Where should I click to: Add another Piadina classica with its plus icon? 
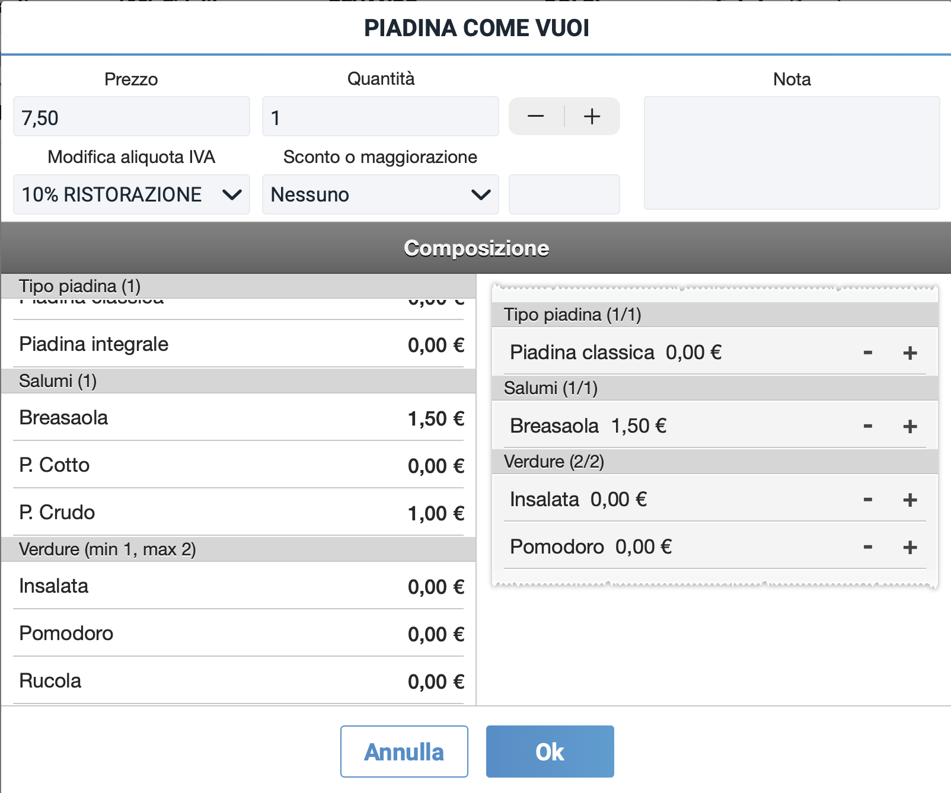coord(909,353)
